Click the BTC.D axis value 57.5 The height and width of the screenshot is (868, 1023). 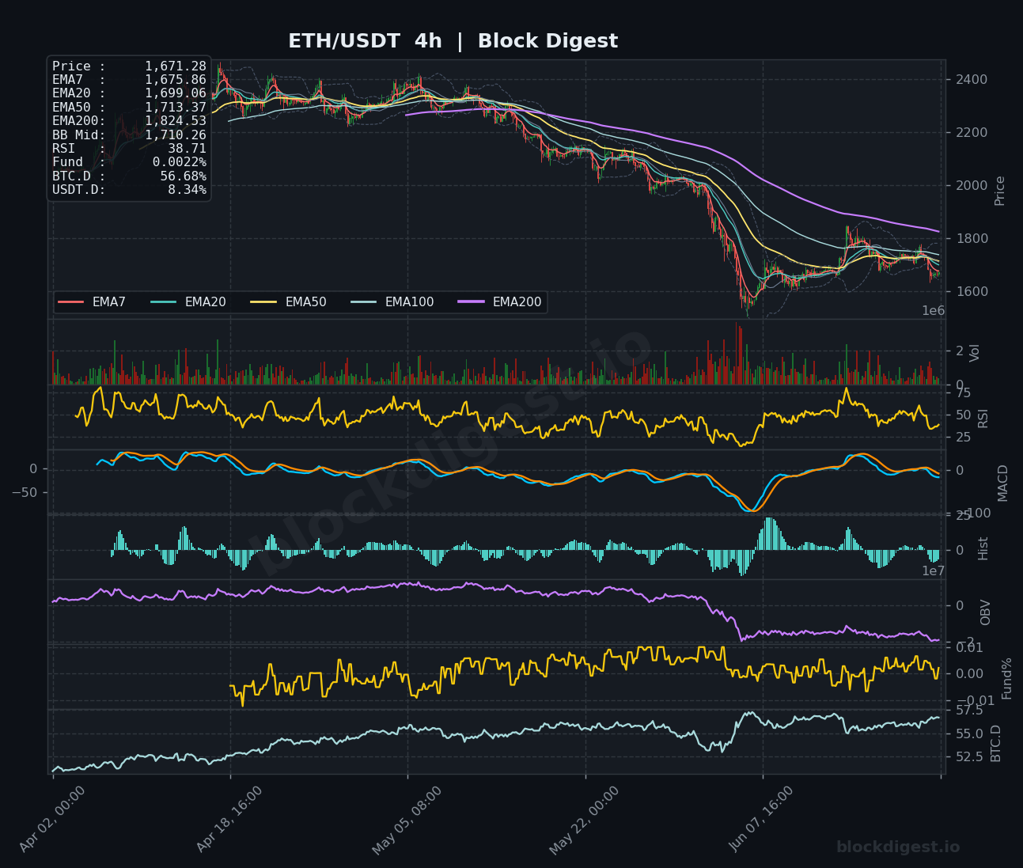tap(969, 711)
